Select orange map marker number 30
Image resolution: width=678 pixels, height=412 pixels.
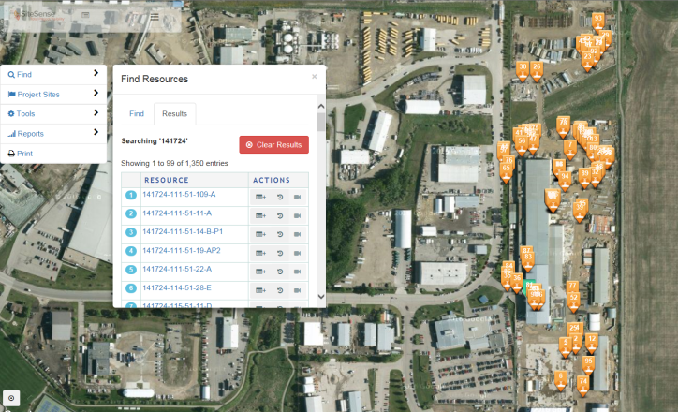(x=523, y=68)
